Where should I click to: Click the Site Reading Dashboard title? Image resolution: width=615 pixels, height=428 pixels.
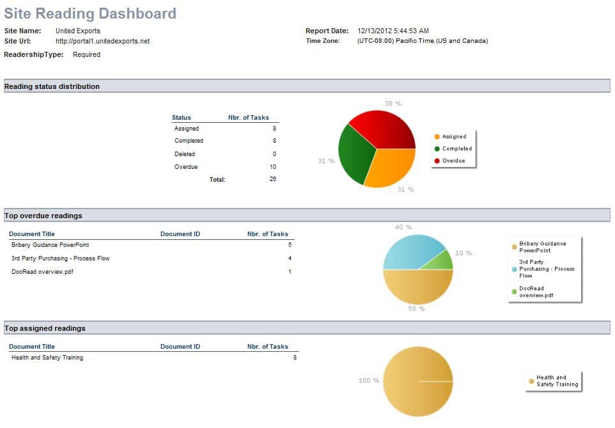click(90, 13)
